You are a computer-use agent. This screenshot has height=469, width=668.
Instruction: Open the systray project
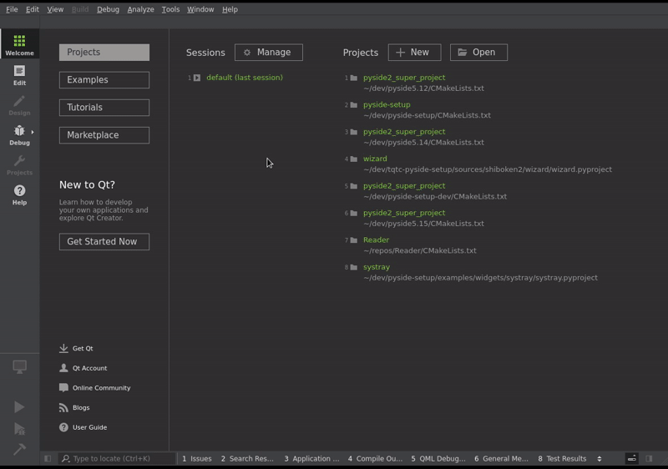point(377,267)
